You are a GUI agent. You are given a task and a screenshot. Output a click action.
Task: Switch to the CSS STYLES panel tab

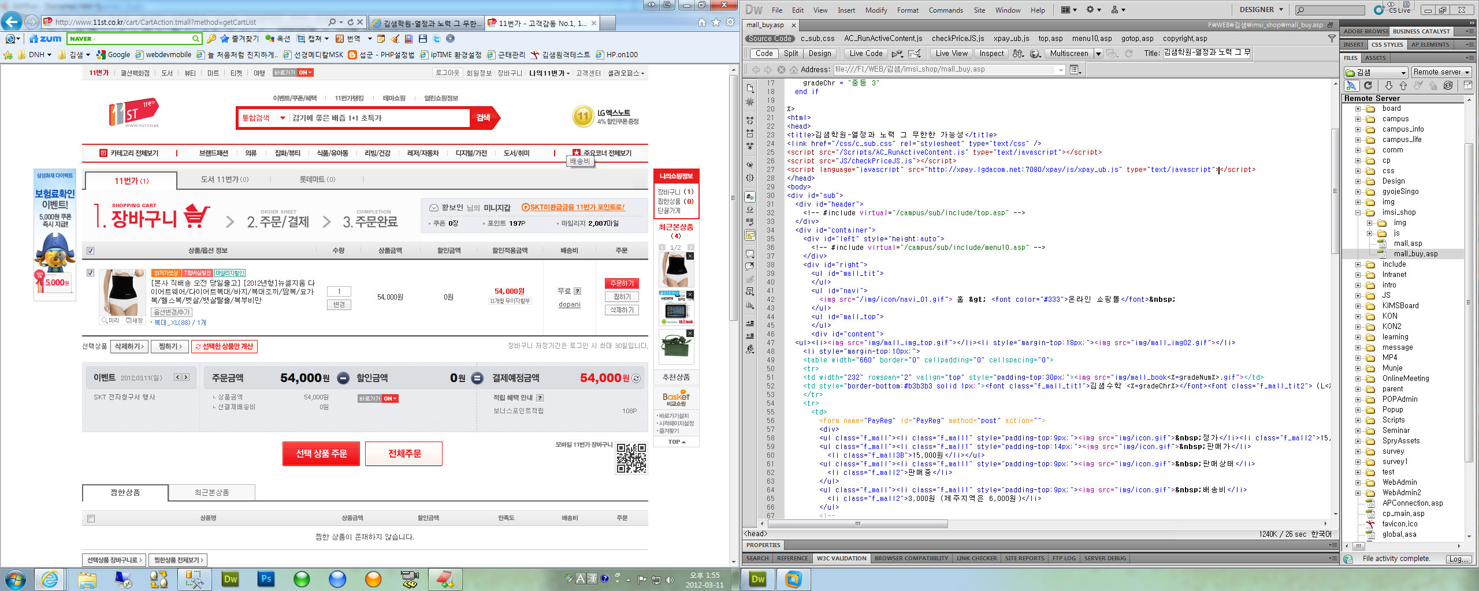click(x=1387, y=44)
